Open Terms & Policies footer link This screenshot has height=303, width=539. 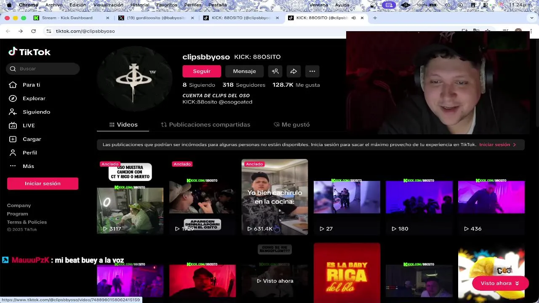point(27,222)
